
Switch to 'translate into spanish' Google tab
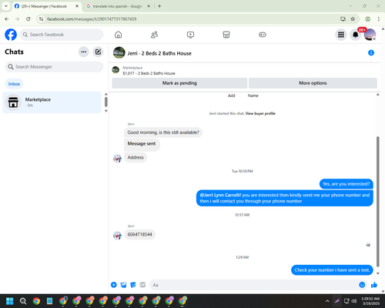point(118,6)
